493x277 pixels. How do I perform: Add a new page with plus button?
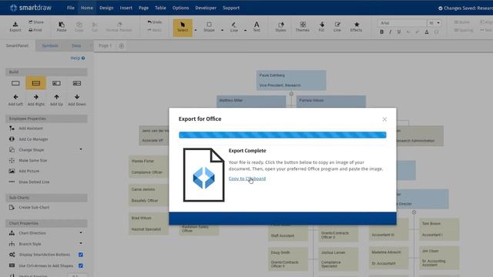[x=122, y=46]
